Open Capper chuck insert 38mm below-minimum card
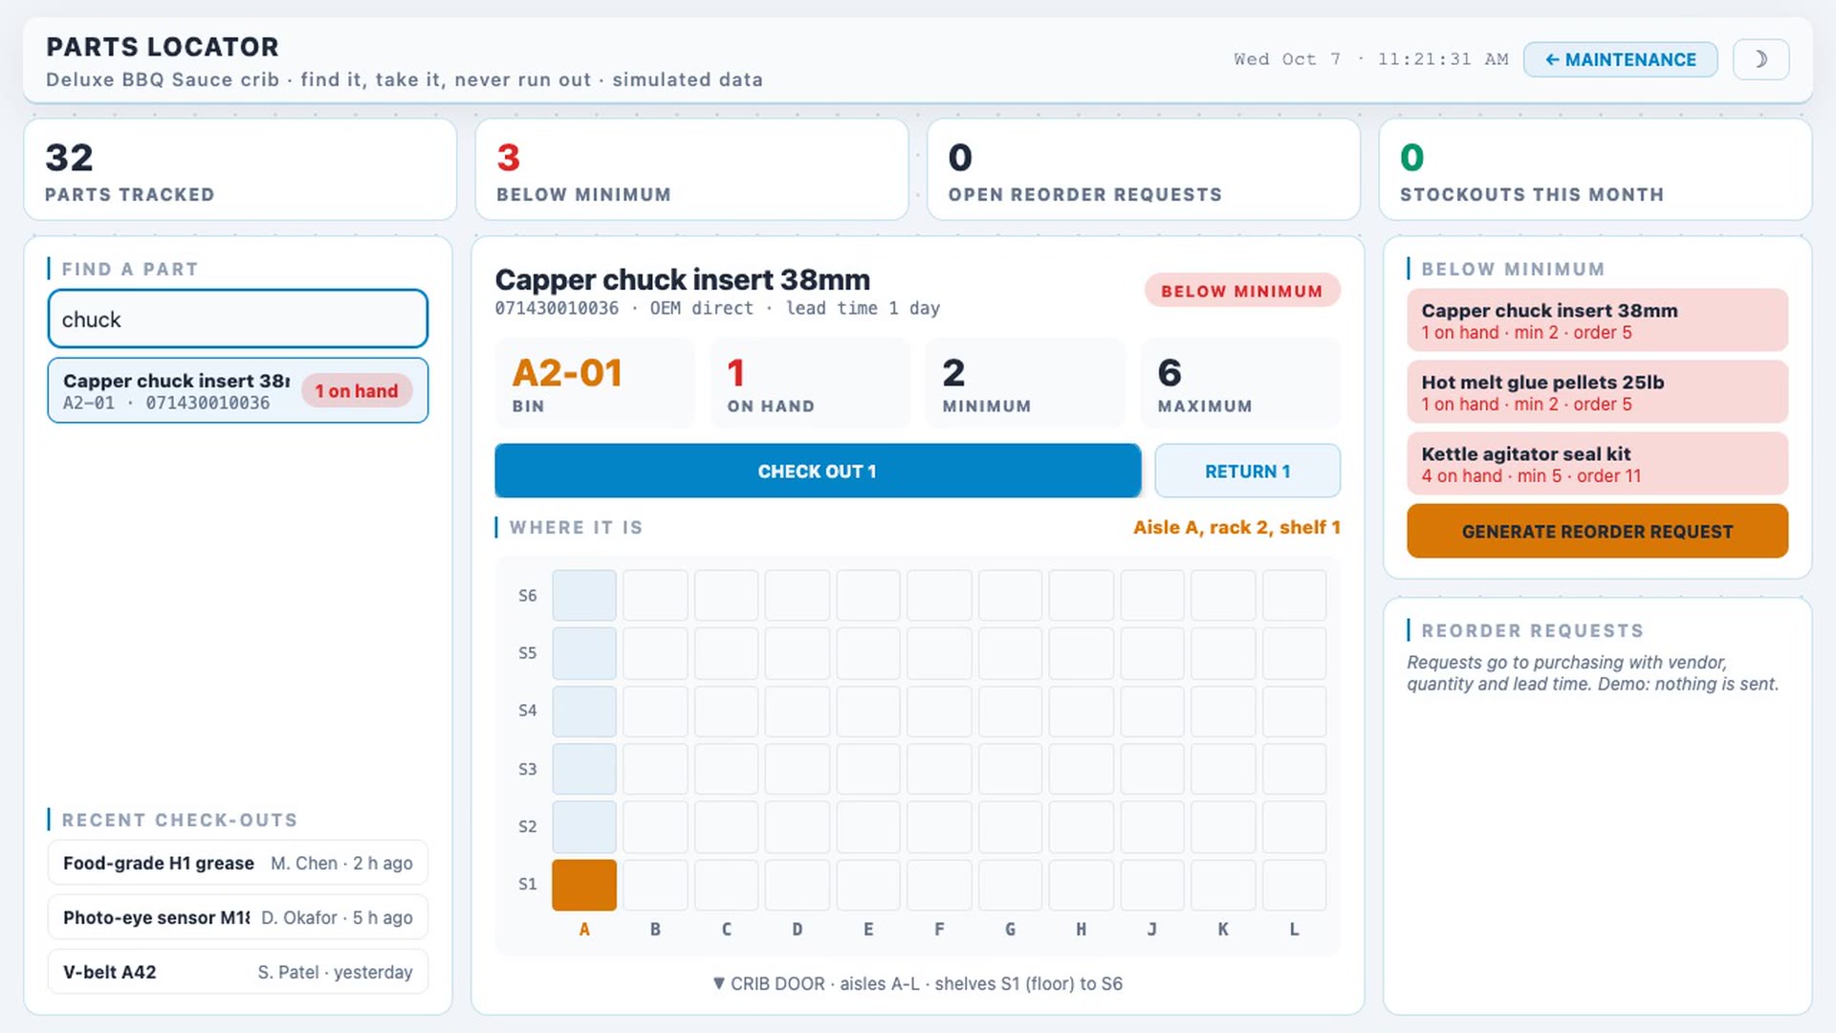 (1597, 320)
